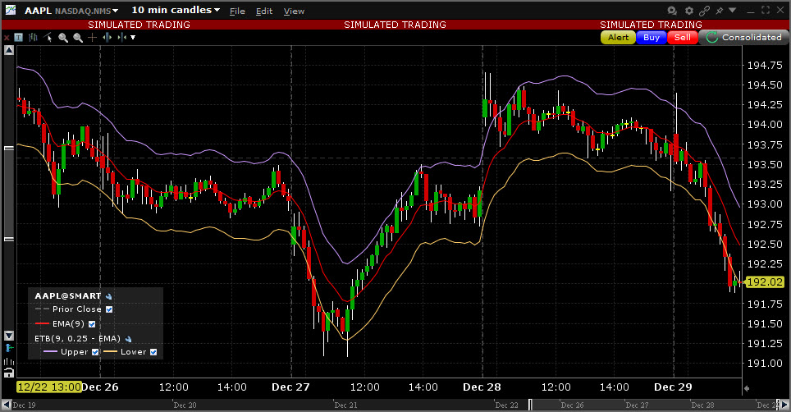Click the blue-green axis arrow icon on left strip
Screen dimensions: 791x412
[9, 348]
